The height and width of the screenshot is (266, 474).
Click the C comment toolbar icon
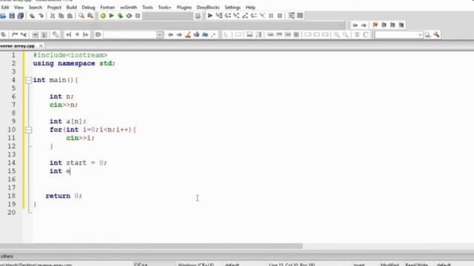(x=365, y=35)
